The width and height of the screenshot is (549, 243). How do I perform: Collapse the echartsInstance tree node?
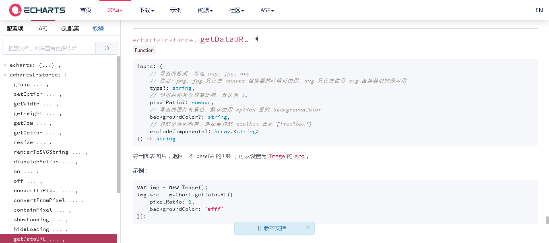[5, 75]
